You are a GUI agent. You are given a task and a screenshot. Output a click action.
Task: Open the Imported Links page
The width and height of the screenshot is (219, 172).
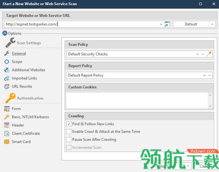(24, 78)
